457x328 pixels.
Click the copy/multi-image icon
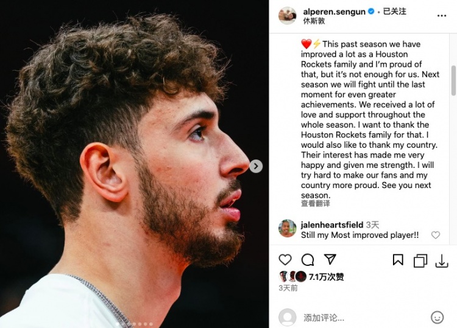pos(420,260)
